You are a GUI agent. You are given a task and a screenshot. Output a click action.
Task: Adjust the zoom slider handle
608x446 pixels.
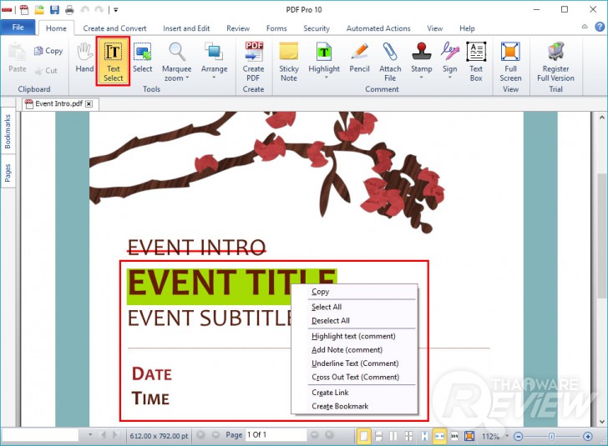[551, 436]
